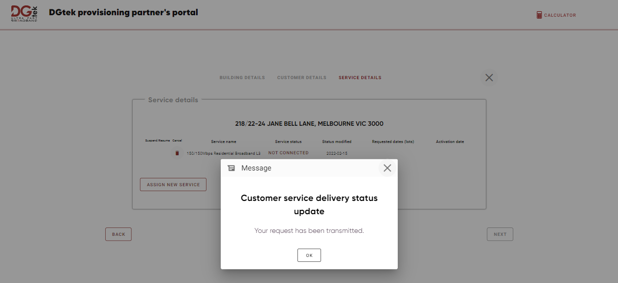This screenshot has width=618, height=283.
Task: Click the Cancel column header
Action: pyautogui.click(x=177, y=141)
